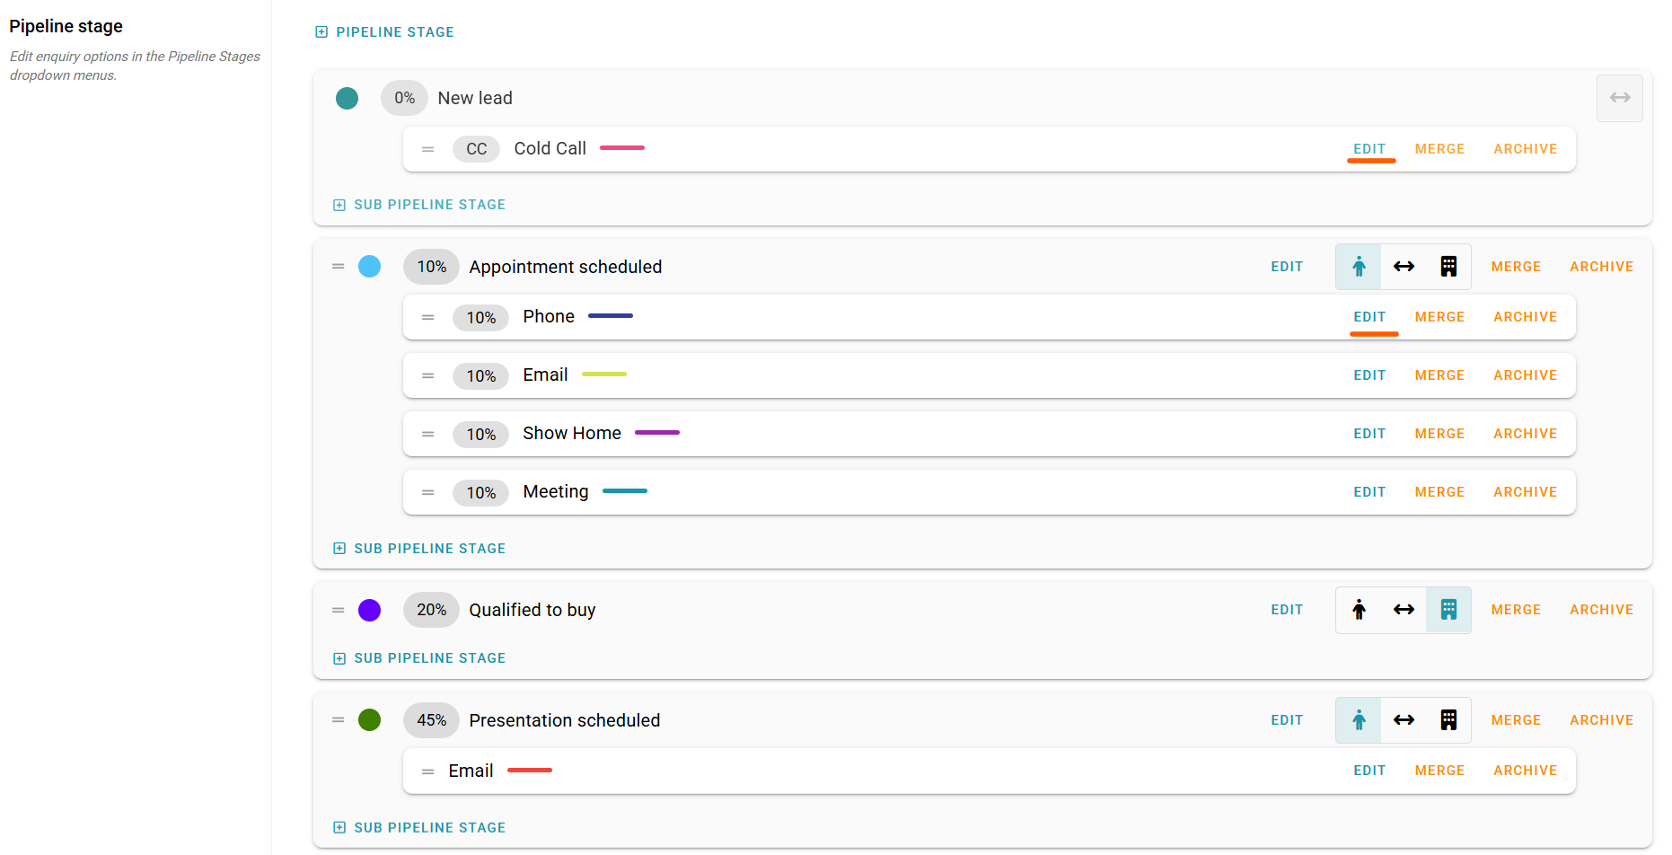Image resolution: width=1672 pixels, height=855 pixels.
Task: Click the double-arrow button on New lead
Action: (x=1619, y=98)
